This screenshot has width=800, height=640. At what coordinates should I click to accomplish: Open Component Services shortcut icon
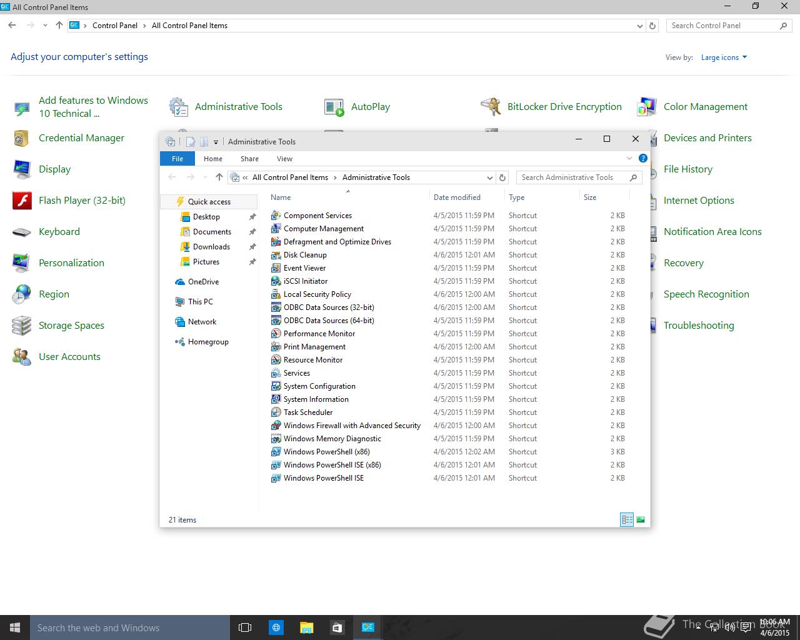(276, 216)
